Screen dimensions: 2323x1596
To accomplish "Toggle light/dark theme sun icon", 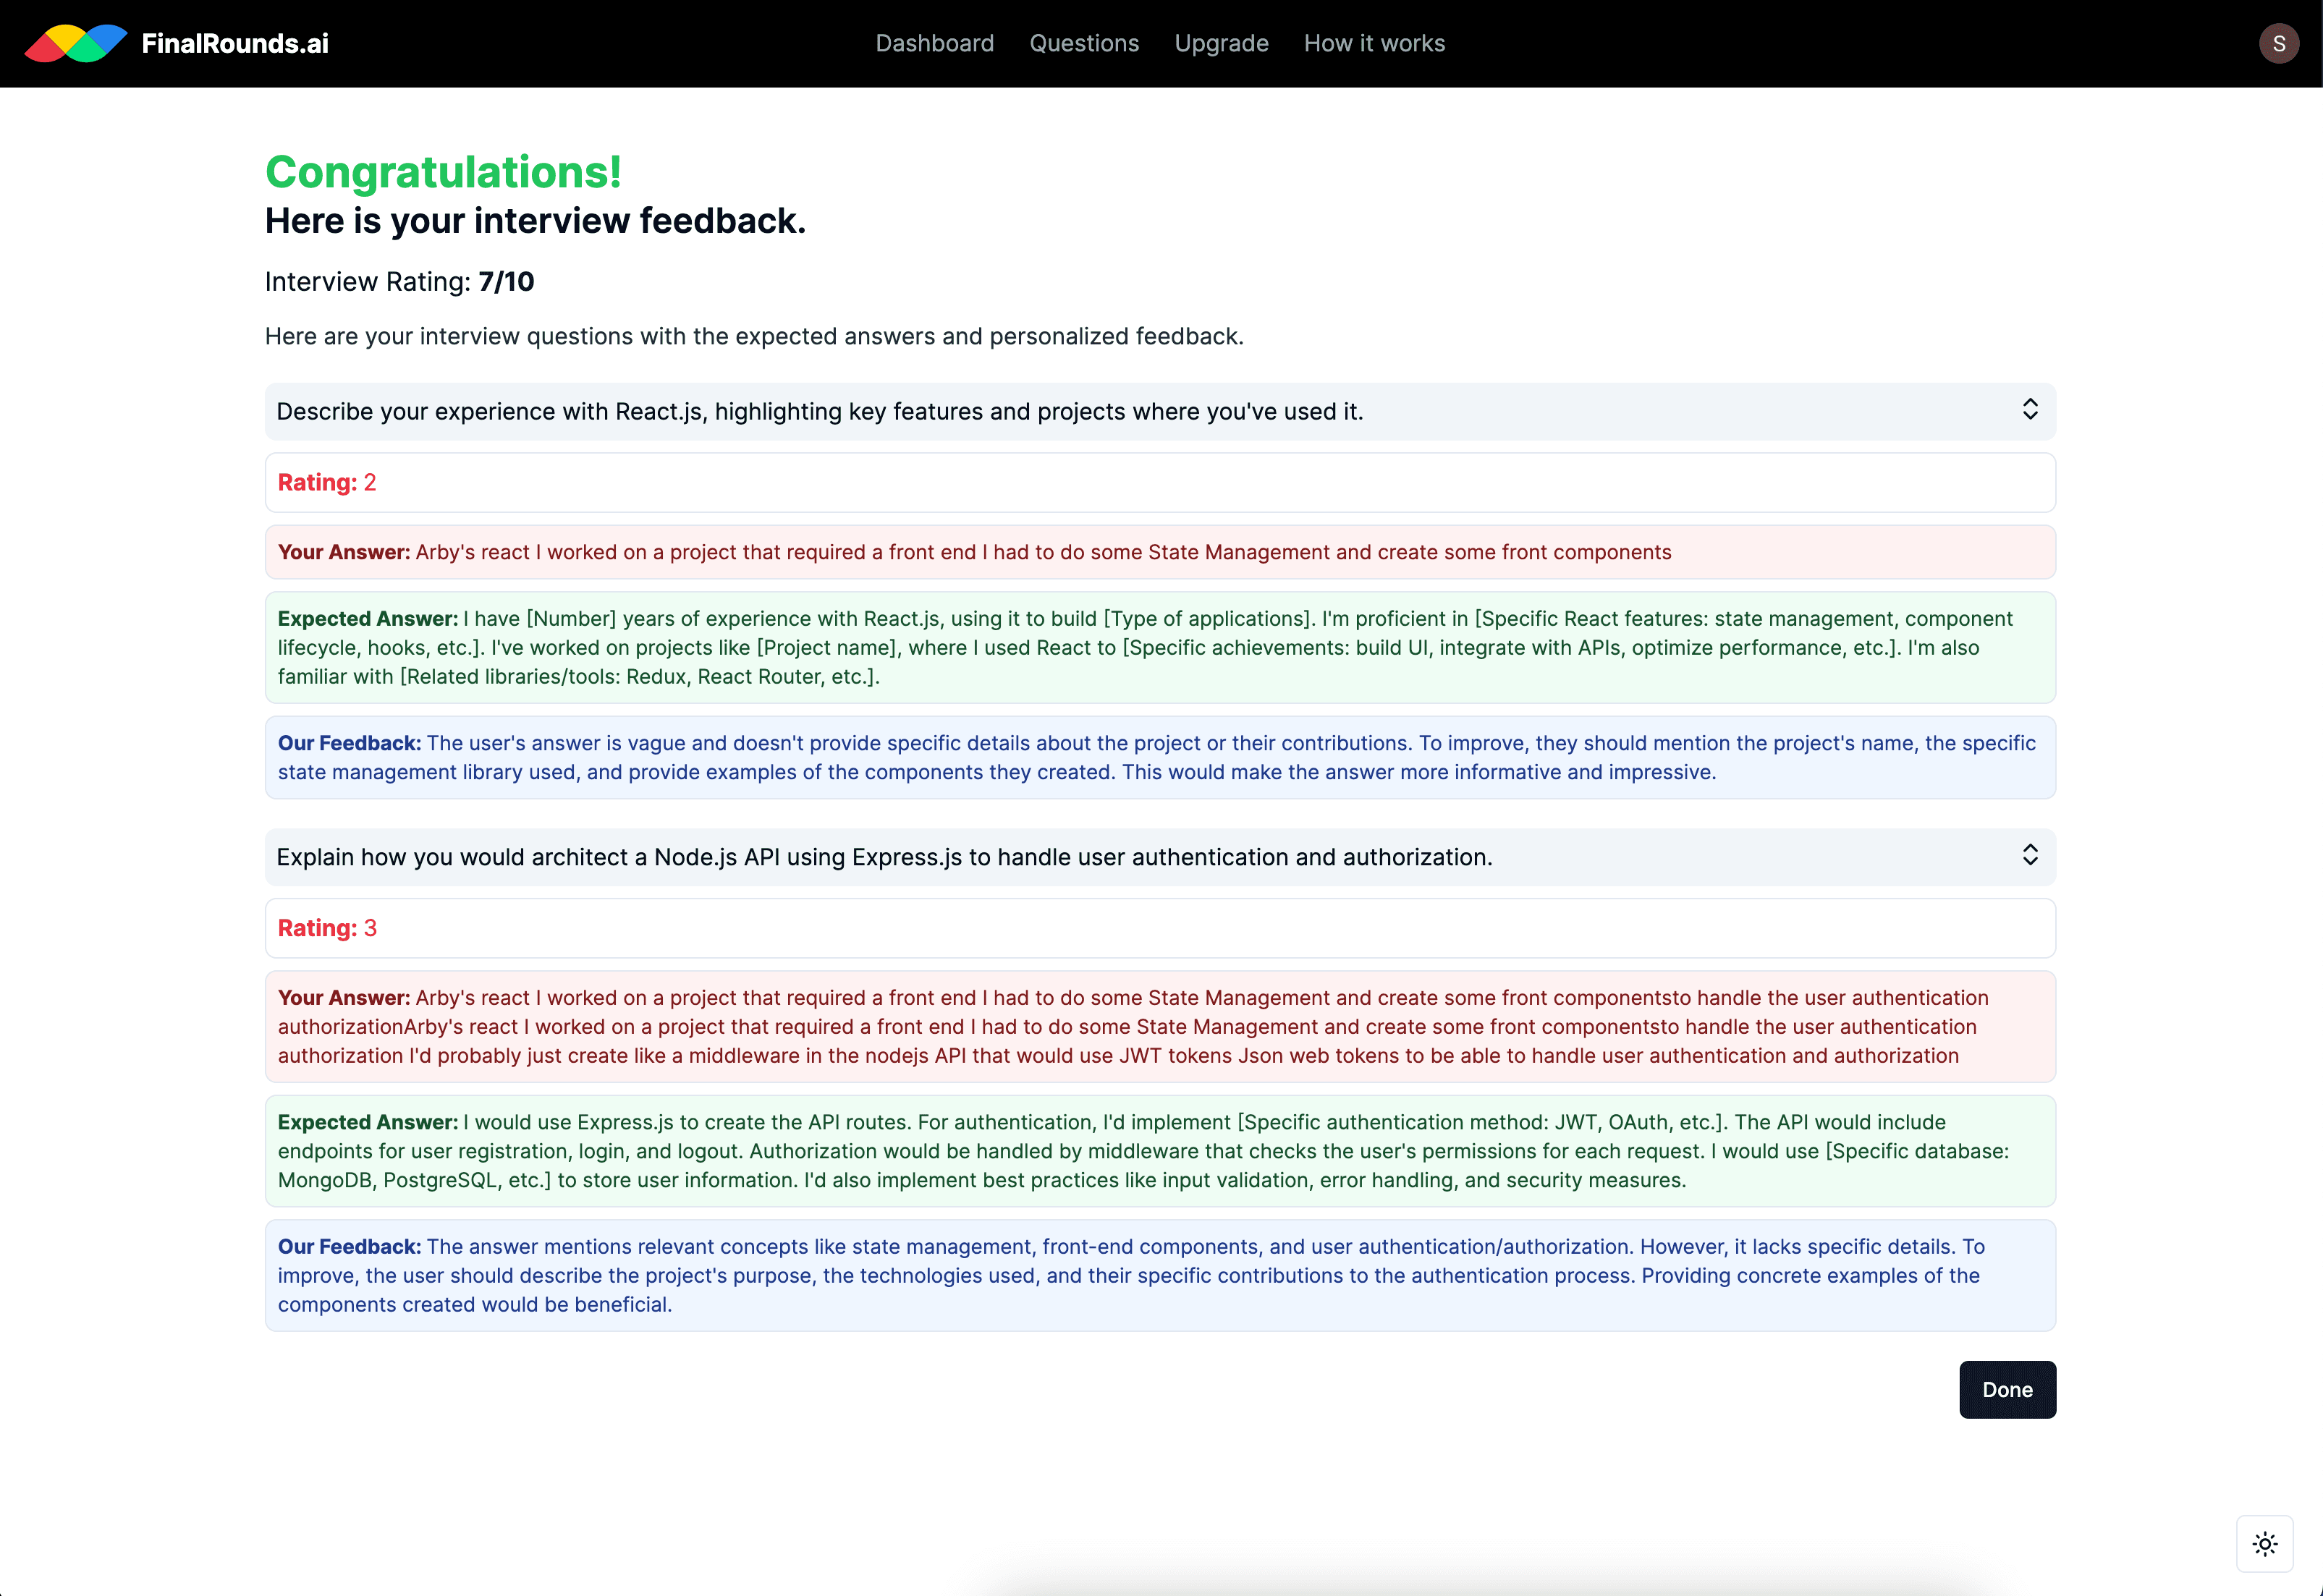I will [x=2264, y=1543].
